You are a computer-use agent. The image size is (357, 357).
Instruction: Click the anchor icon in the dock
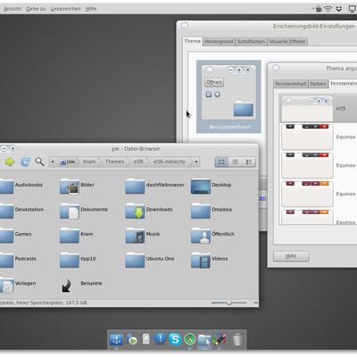click(x=116, y=339)
